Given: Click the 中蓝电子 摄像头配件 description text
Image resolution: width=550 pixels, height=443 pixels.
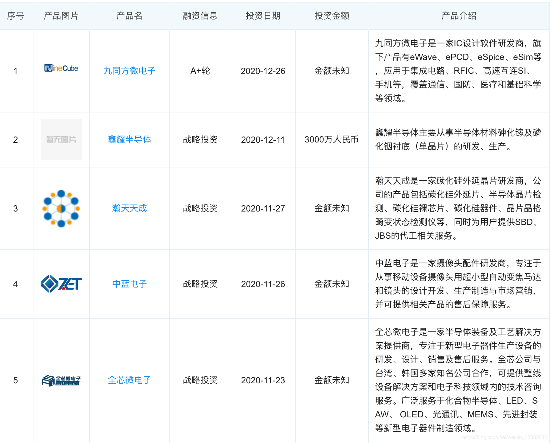Looking at the screenshot, I should 458,284.
